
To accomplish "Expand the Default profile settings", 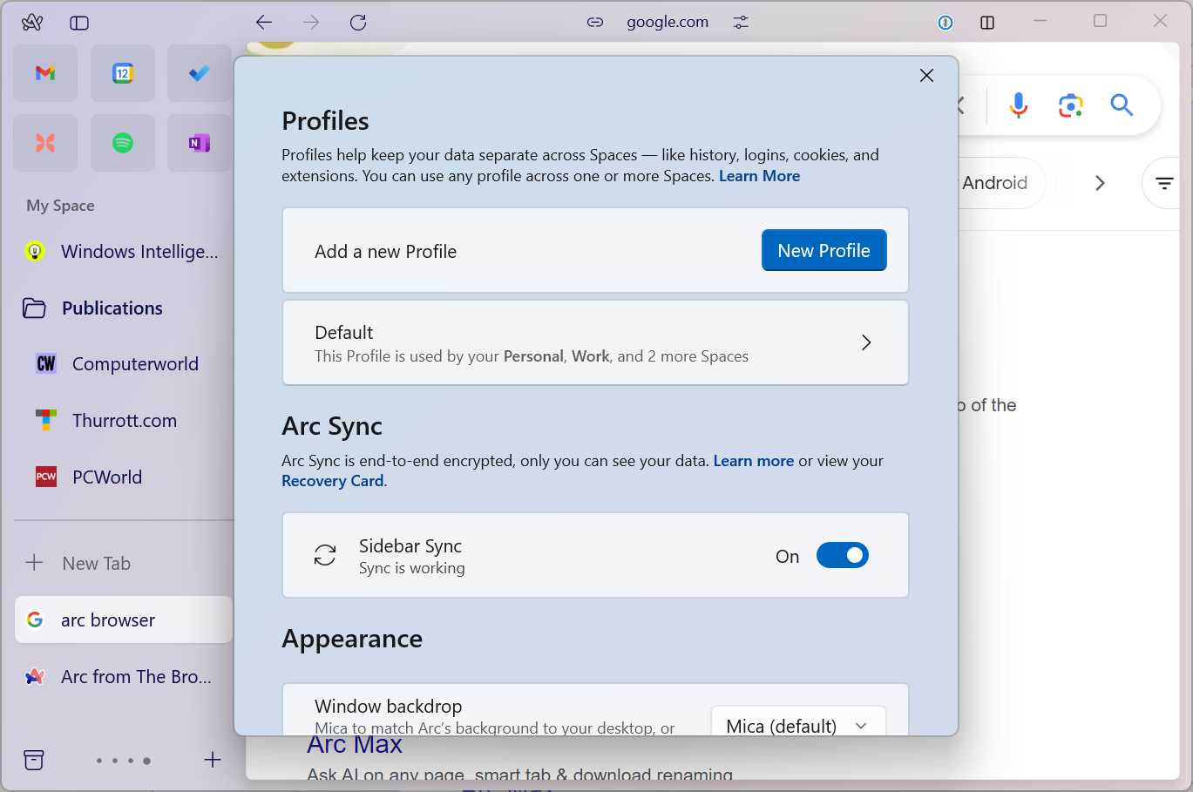I will coord(865,342).
